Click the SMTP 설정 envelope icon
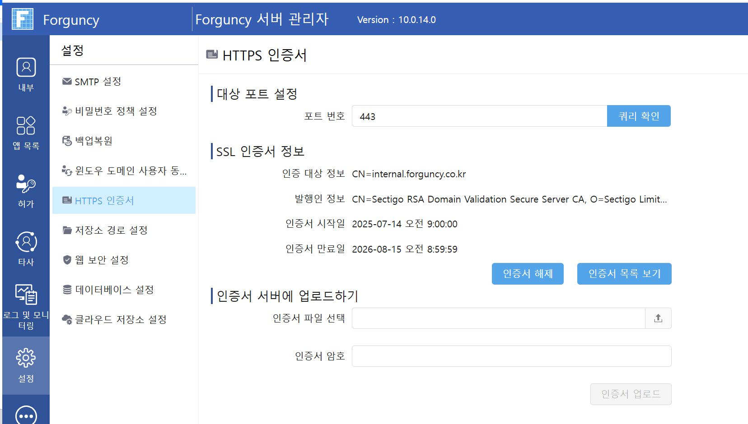The image size is (748, 424). [x=67, y=82]
